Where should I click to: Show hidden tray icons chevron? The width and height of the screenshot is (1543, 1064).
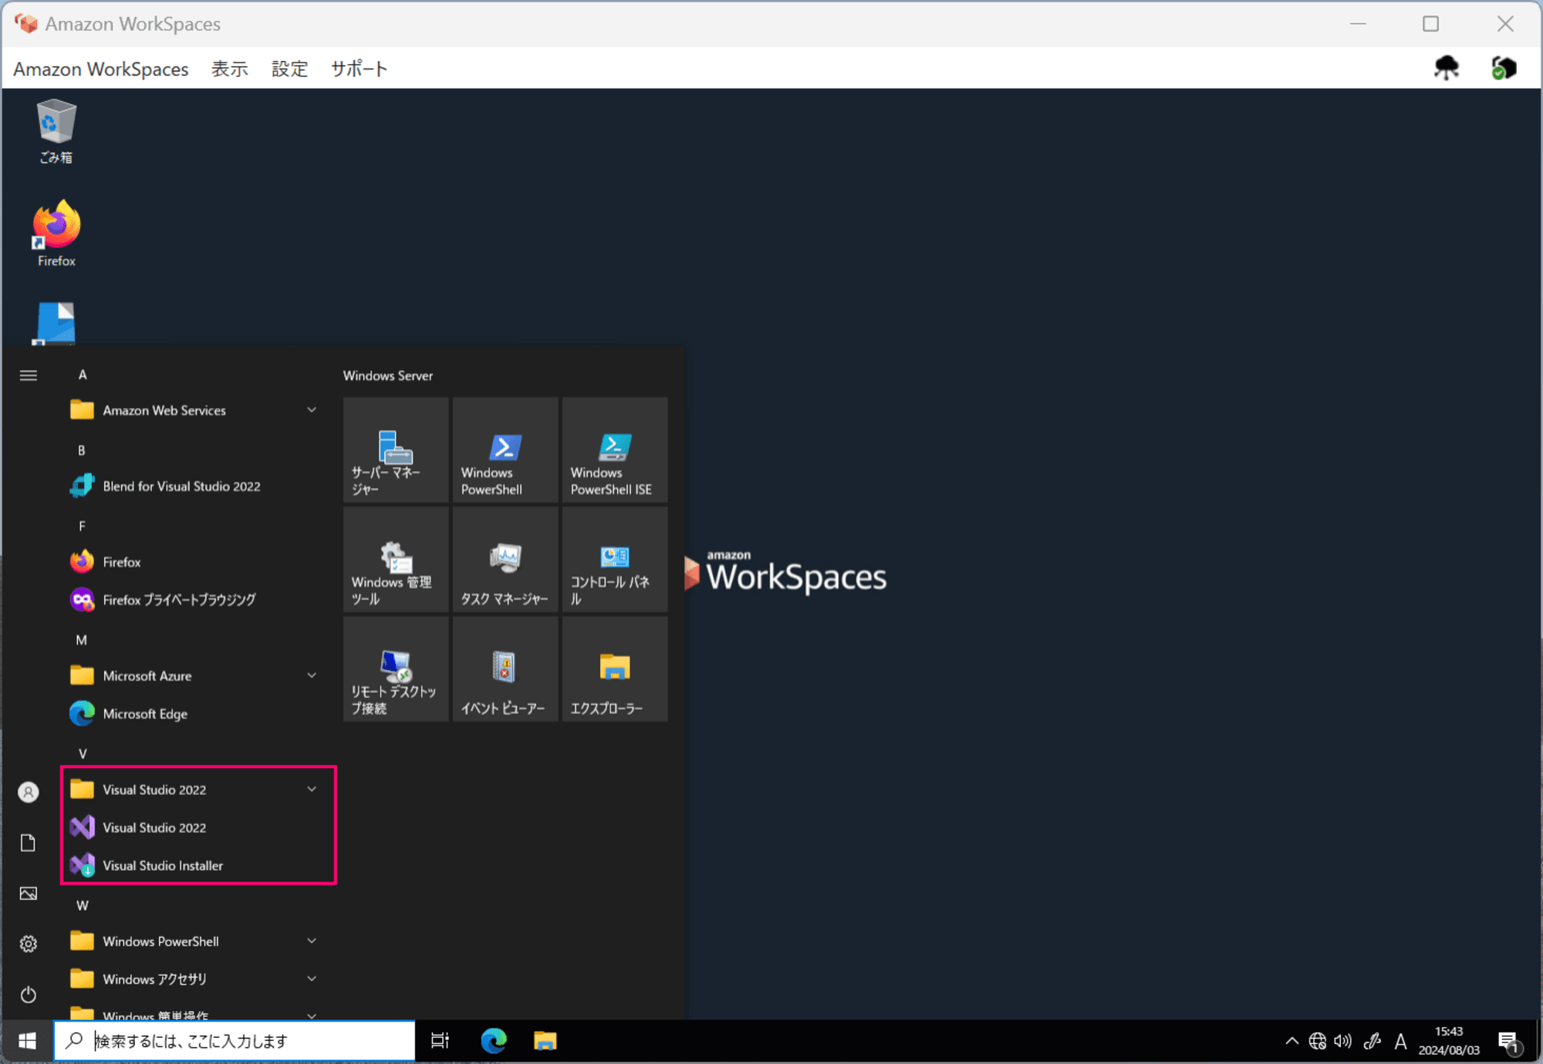tap(1291, 1042)
